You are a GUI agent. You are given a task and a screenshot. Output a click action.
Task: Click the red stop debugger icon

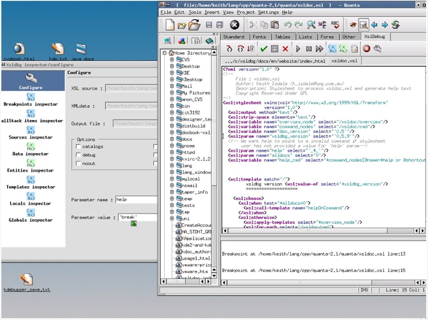pyautogui.click(x=366, y=49)
